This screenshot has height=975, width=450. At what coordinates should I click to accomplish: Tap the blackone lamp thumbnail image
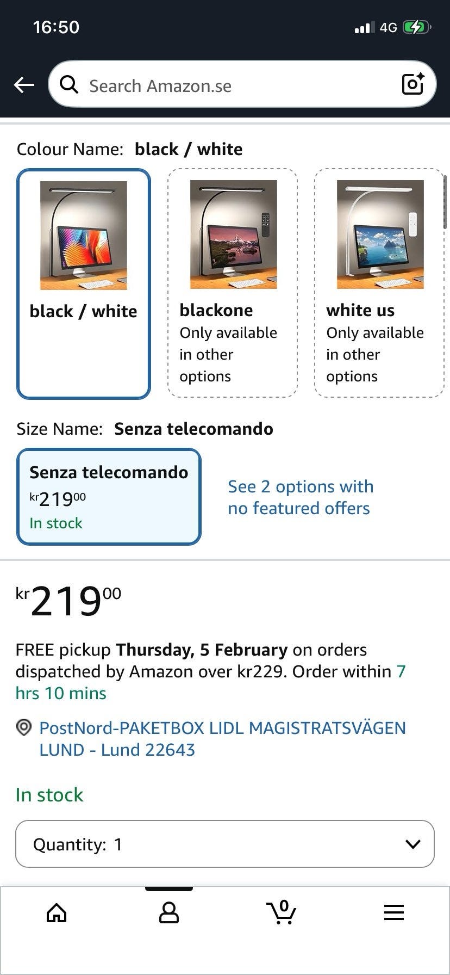[233, 234]
